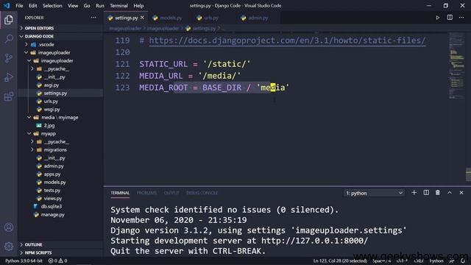Close the settings.py tab

click(x=142, y=18)
